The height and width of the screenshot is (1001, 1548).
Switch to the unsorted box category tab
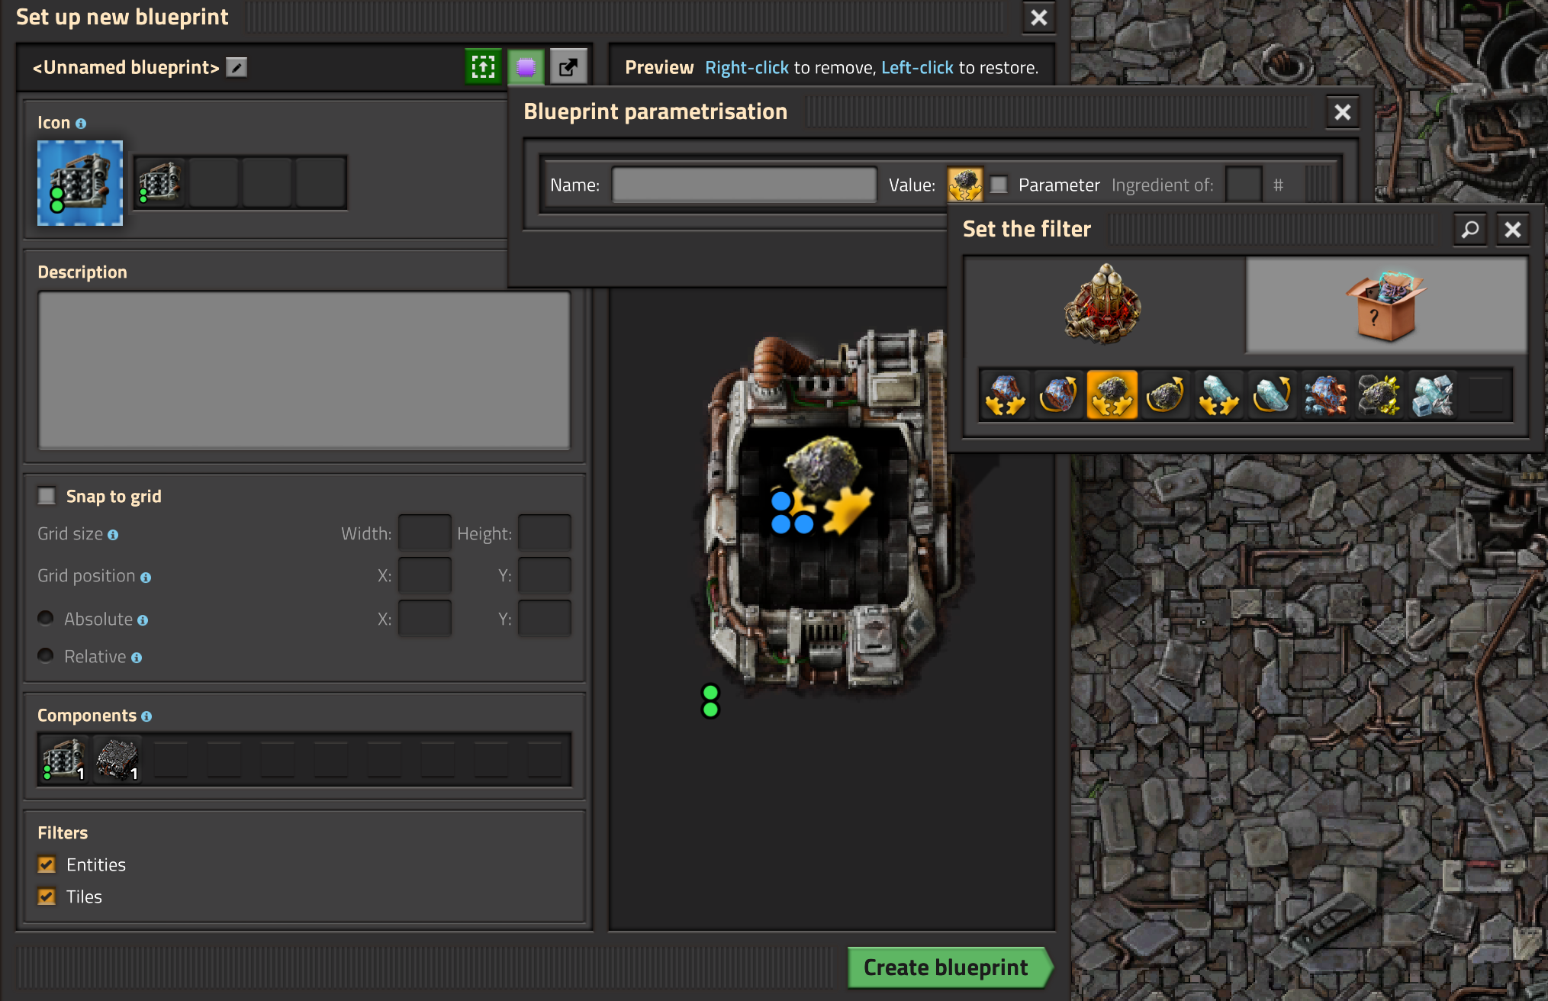click(1386, 305)
